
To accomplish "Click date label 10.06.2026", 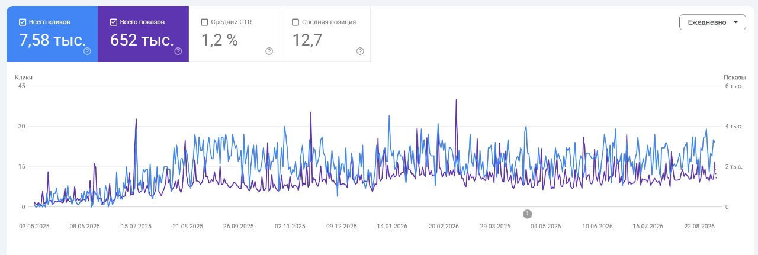I will tap(597, 227).
